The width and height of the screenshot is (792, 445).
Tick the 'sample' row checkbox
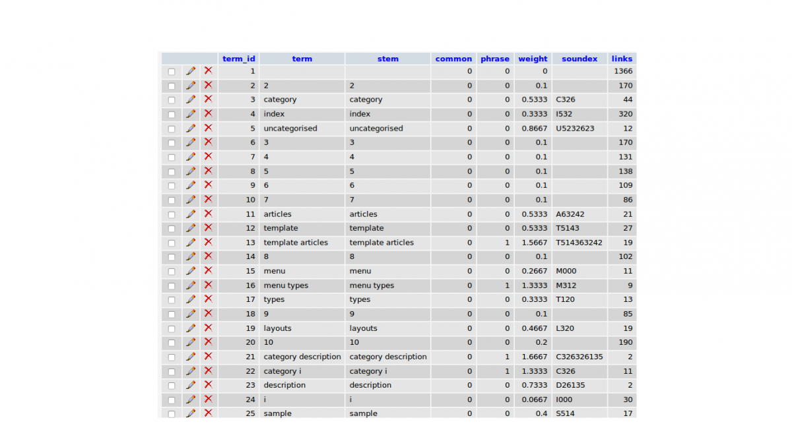(172, 413)
